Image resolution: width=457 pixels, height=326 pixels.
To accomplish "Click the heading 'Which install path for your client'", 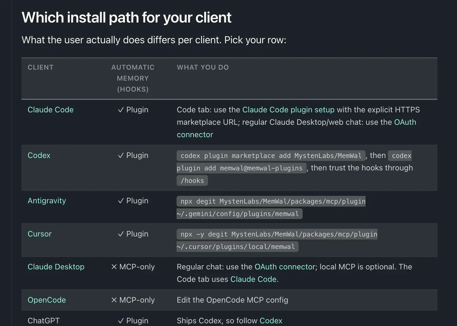I will tap(126, 17).
